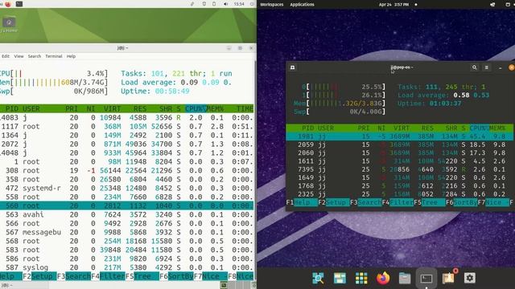Click Applications in Pop!_OS top bar

point(303,5)
